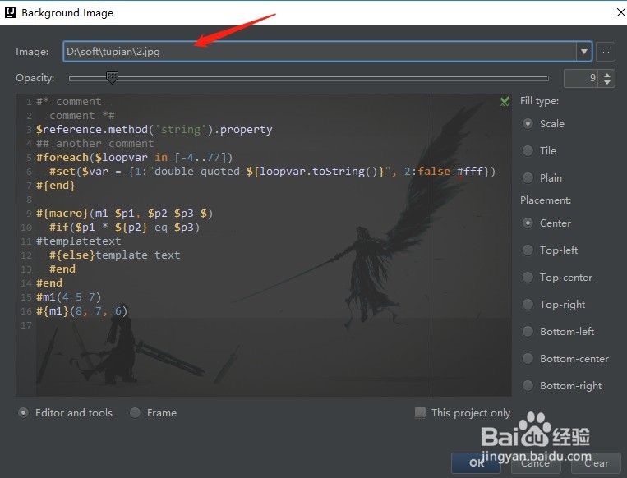
Task: Close the Background Image dialog
Action: click(x=620, y=12)
